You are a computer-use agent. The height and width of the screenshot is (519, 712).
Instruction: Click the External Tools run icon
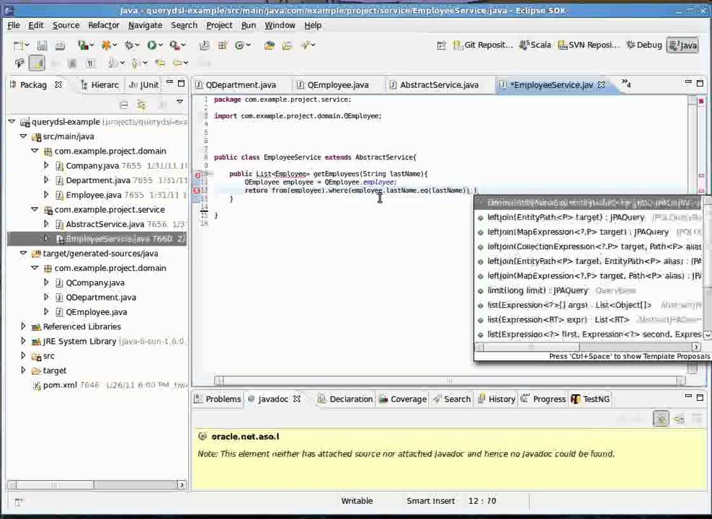pos(174,45)
